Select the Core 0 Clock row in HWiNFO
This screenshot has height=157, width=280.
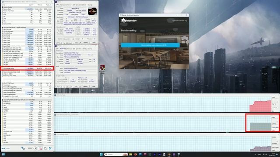[27, 35]
